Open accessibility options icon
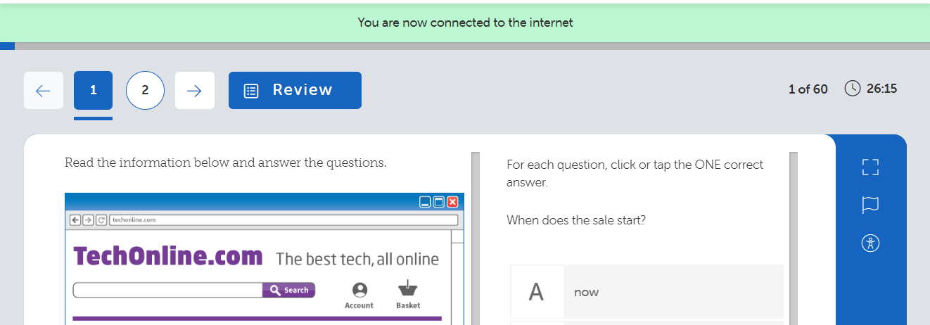Screen dimensions: 930x325 (870, 243)
